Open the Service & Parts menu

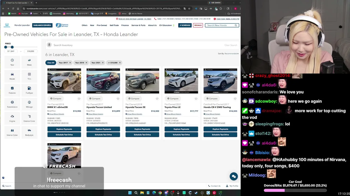[x=138, y=25]
